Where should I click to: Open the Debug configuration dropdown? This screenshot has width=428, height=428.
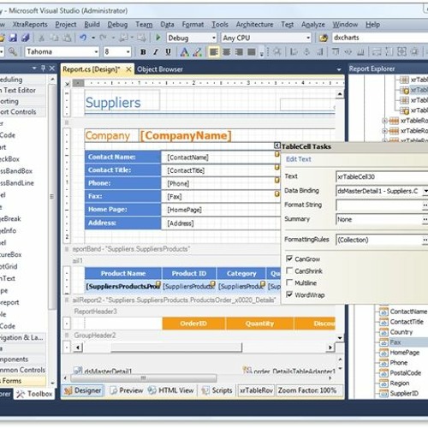click(214, 38)
